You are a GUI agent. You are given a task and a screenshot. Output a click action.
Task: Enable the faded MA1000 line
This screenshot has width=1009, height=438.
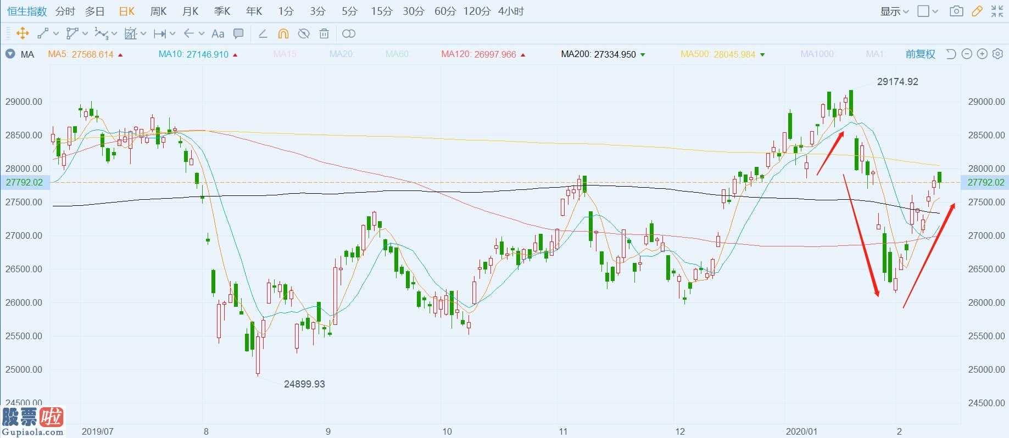coord(817,54)
